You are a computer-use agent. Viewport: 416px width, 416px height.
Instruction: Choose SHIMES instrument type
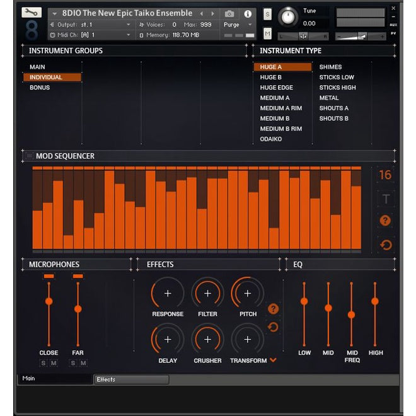click(x=330, y=67)
